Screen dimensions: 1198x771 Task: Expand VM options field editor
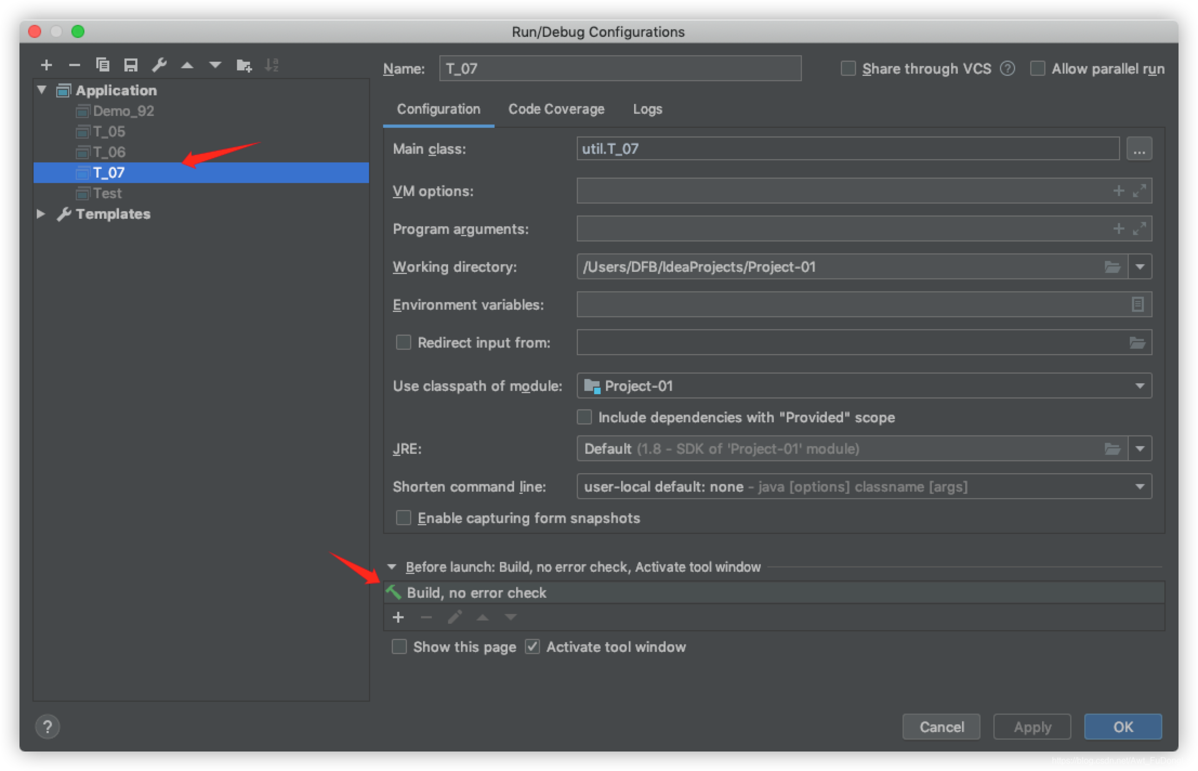[x=1140, y=191]
